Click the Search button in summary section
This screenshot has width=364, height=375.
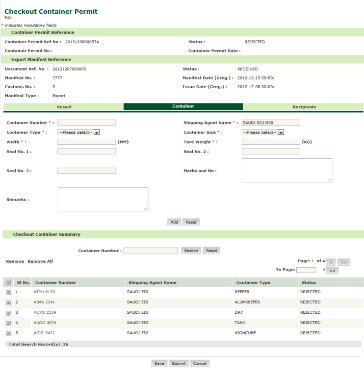pos(191,250)
